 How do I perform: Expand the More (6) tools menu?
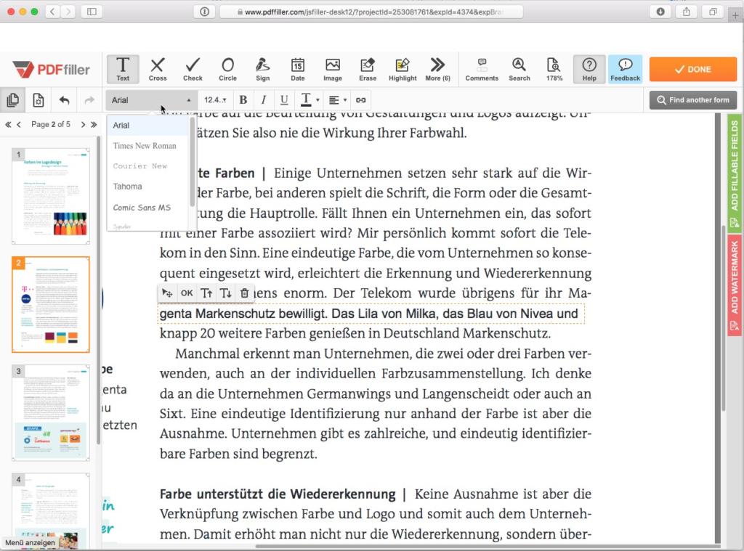437,69
